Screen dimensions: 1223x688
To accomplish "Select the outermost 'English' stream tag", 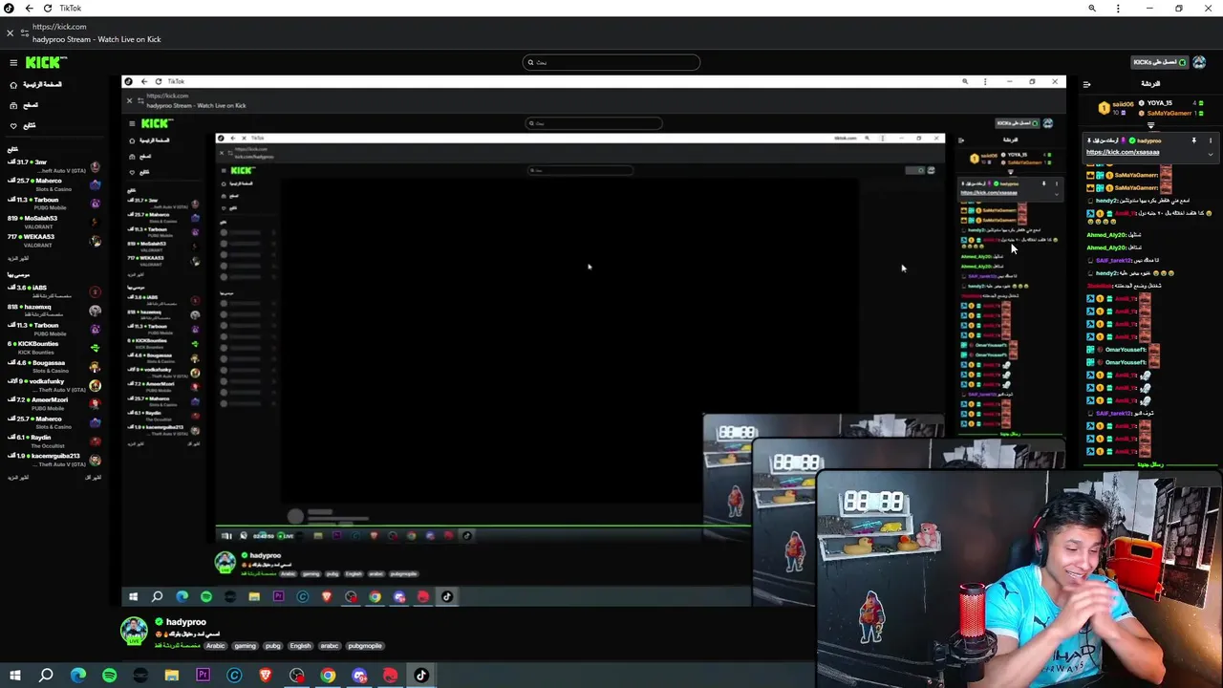I will pyautogui.click(x=301, y=646).
